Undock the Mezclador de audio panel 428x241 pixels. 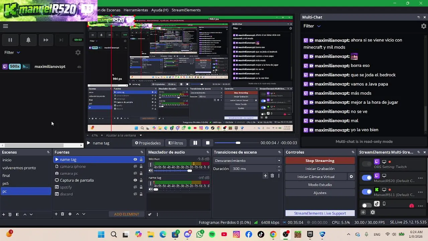pyautogui.click(x=208, y=152)
